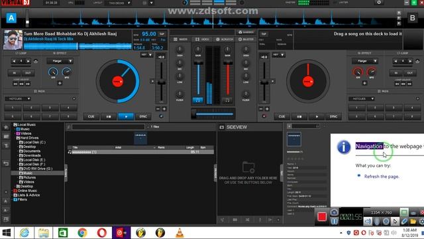
Task: Click left channel volume fader
Action: [x=198, y=63]
